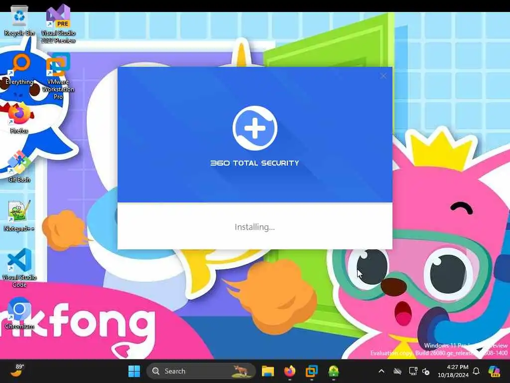The height and width of the screenshot is (383, 510).
Task: Launch Firefox from the desktop
Action: 19,118
